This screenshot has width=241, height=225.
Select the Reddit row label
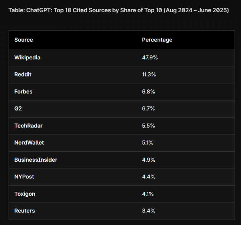click(23, 74)
